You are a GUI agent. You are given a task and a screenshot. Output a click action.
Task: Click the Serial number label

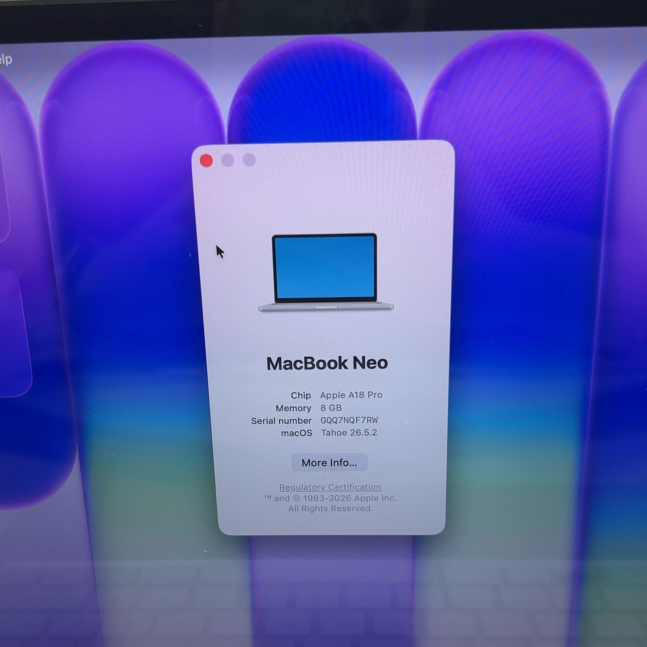[281, 421]
